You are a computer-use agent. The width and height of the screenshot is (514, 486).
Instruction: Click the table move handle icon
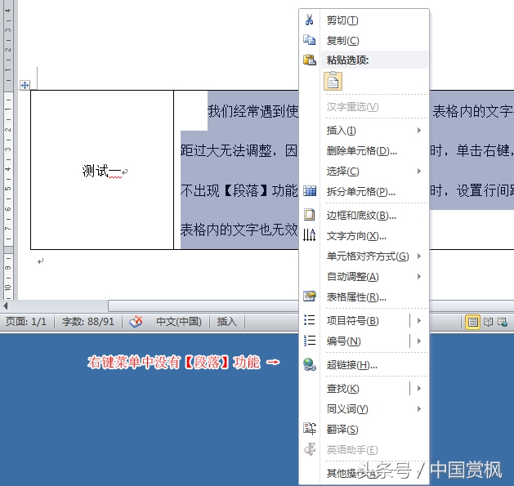coord(25,86)
